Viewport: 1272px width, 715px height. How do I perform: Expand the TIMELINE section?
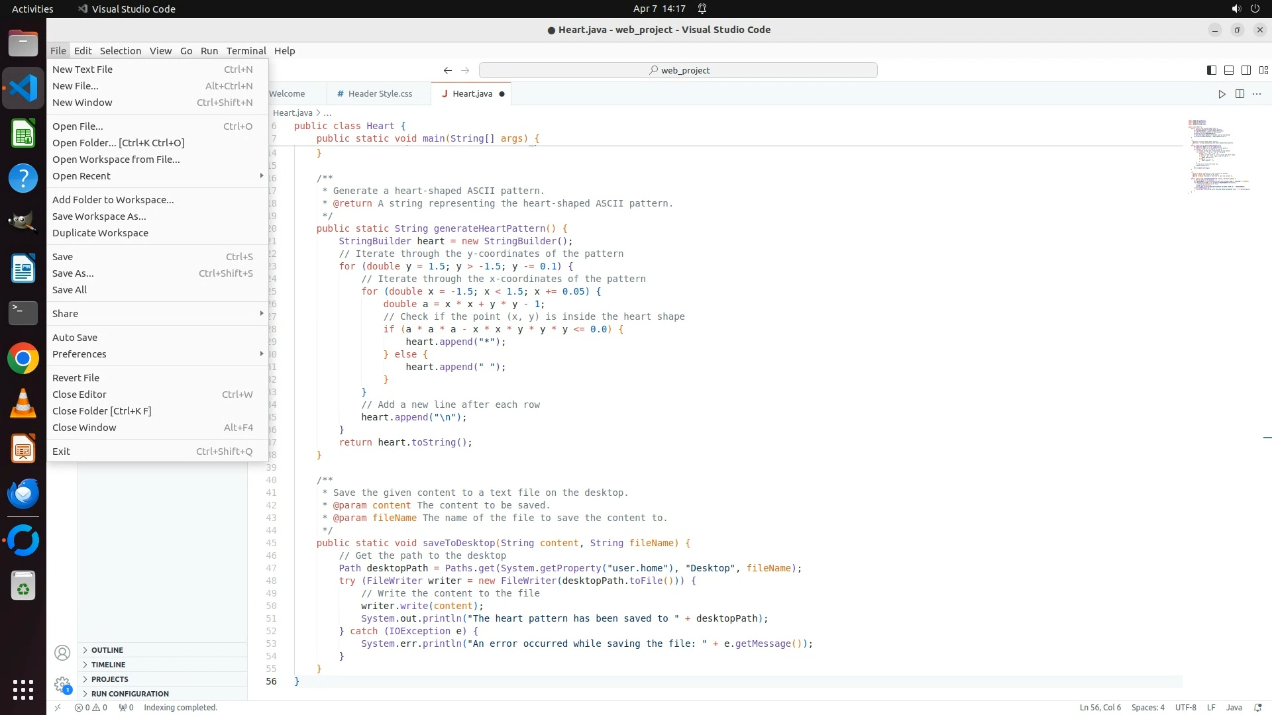coord(108,665)
